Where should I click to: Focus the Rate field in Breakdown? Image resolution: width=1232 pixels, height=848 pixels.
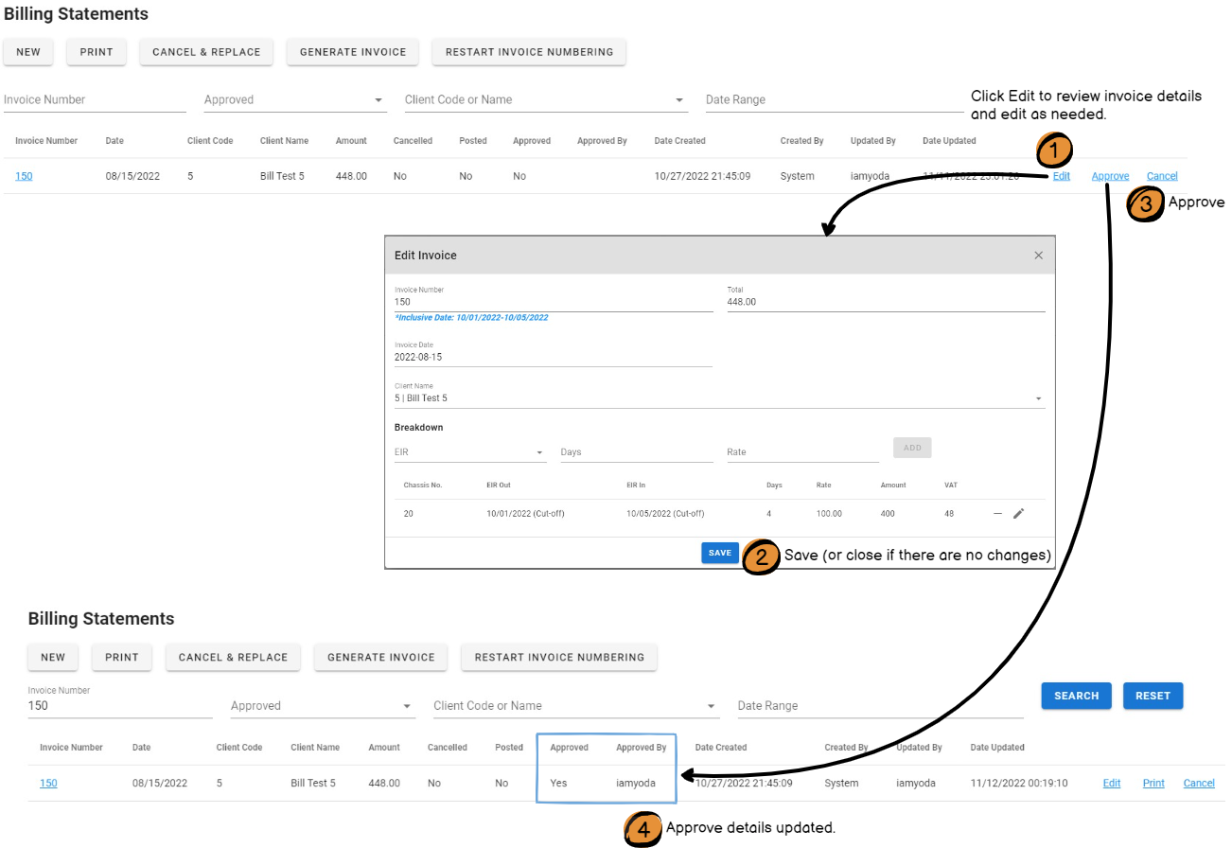802,452
